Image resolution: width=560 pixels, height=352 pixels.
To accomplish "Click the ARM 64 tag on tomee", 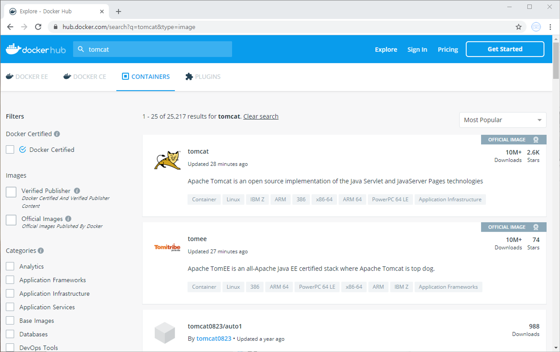I will pyautogui.click(x=279, y=287).
